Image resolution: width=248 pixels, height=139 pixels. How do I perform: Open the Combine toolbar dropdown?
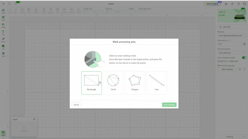tap(72, 11)
